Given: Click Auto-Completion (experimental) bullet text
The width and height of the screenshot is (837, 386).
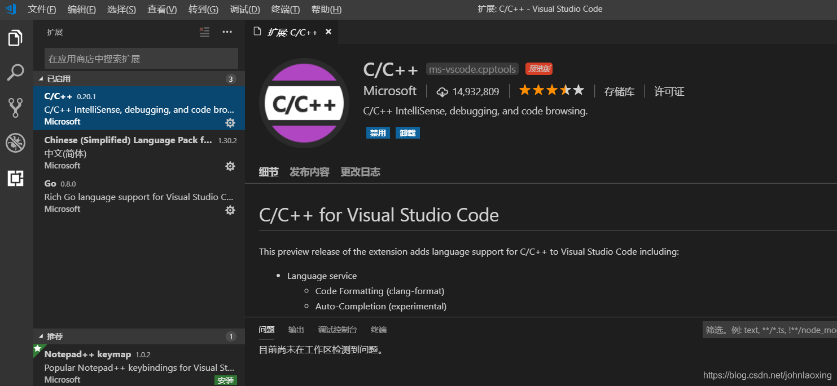Looking at the screenshot, I should tap(381, 307).
